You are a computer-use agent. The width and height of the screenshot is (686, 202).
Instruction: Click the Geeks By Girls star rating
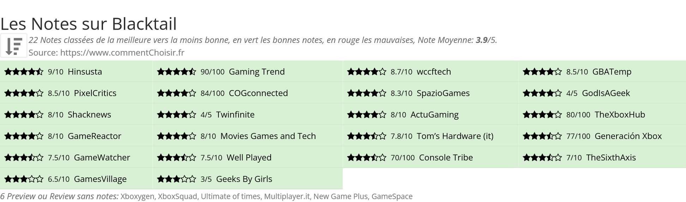[176, 179]
